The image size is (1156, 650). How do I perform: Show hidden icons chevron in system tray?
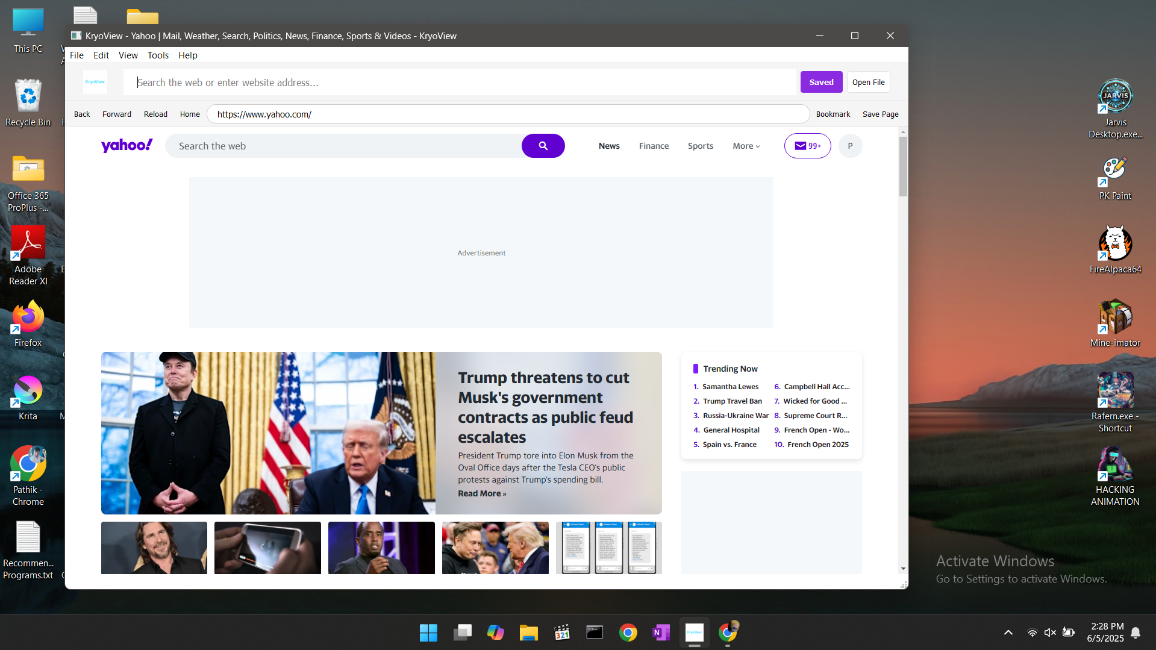tap(1008, 633)
